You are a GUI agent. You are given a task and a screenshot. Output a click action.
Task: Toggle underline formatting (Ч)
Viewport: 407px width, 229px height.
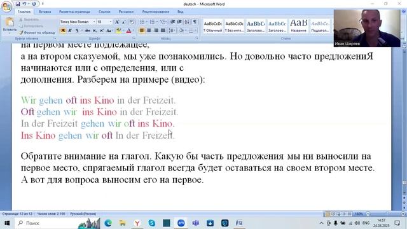(x=77, y=31)
